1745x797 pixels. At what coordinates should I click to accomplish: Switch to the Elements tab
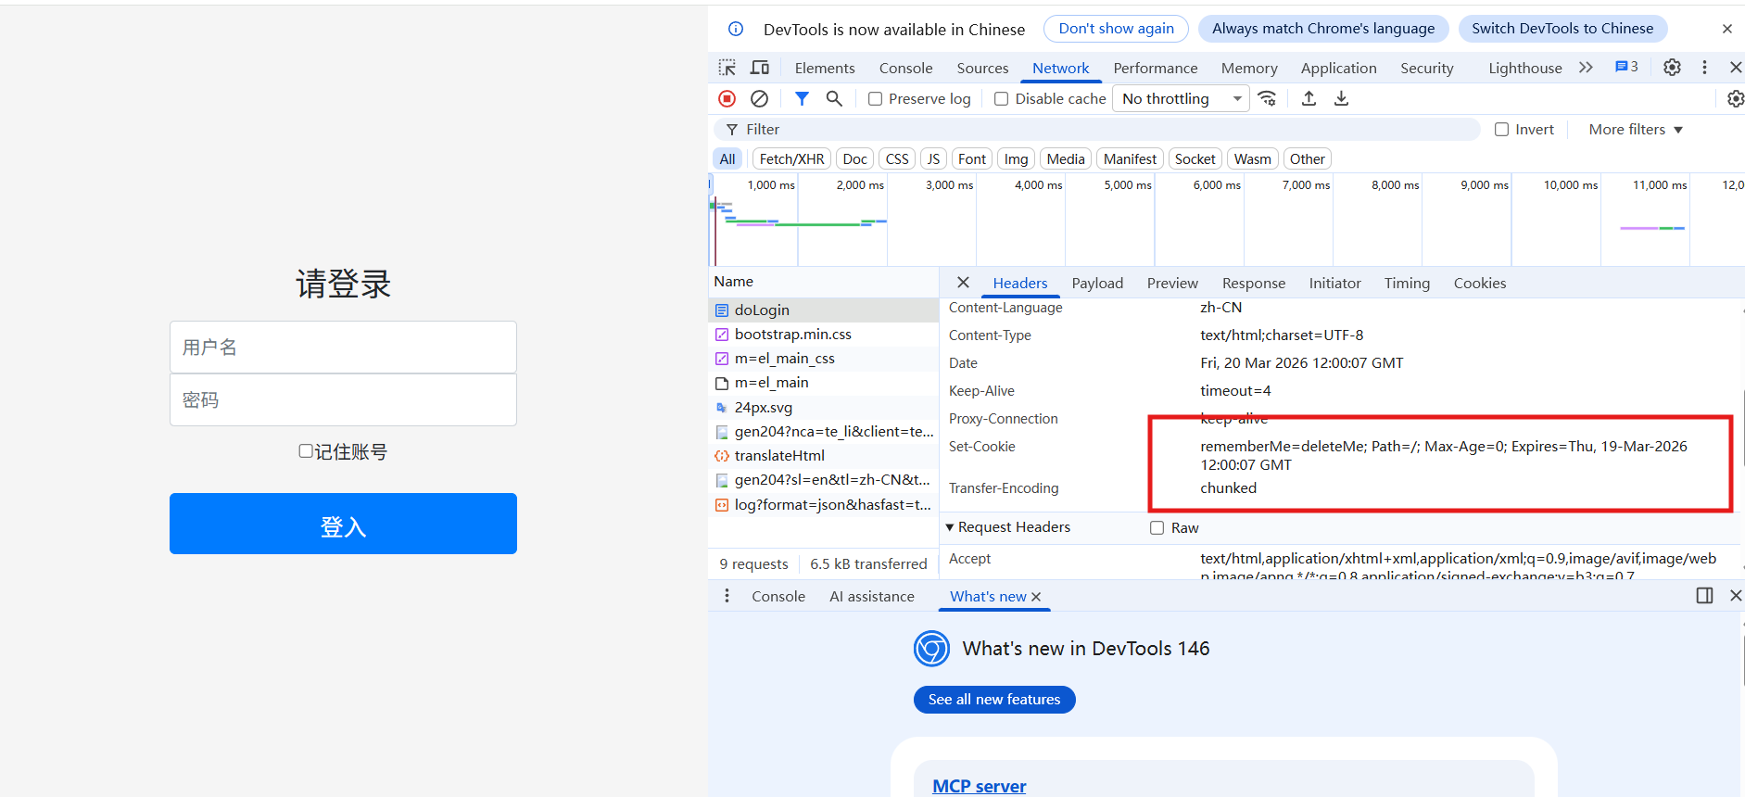tap(825, 68)
